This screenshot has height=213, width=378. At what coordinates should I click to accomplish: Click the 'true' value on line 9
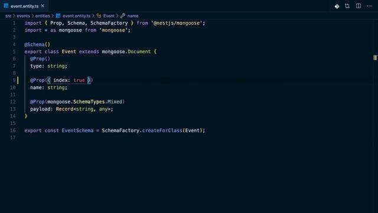(x=79, y=80)
